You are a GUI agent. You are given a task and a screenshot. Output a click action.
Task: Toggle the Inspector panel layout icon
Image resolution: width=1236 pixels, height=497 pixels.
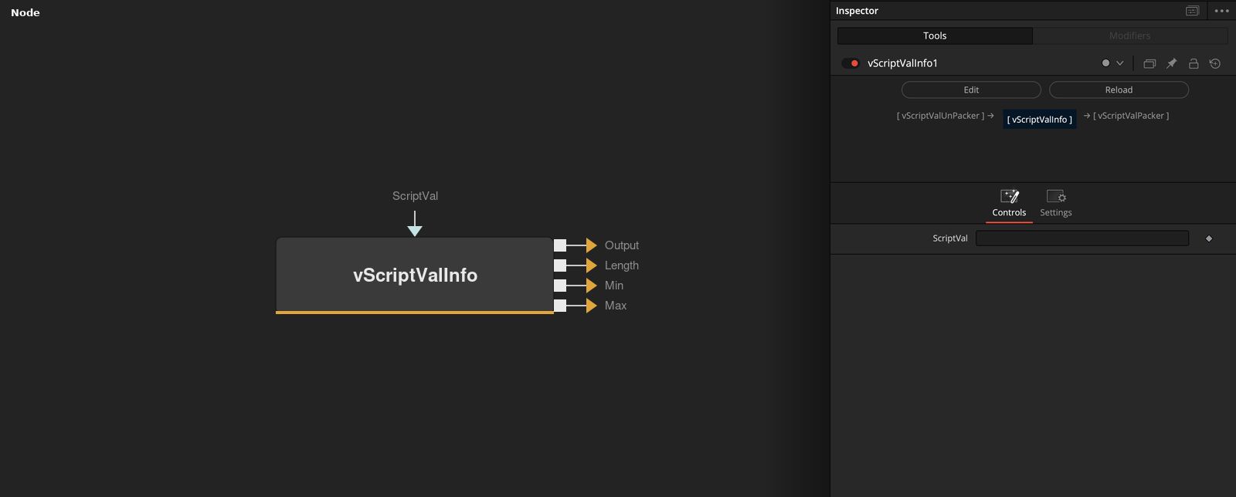coord(1193,11)
